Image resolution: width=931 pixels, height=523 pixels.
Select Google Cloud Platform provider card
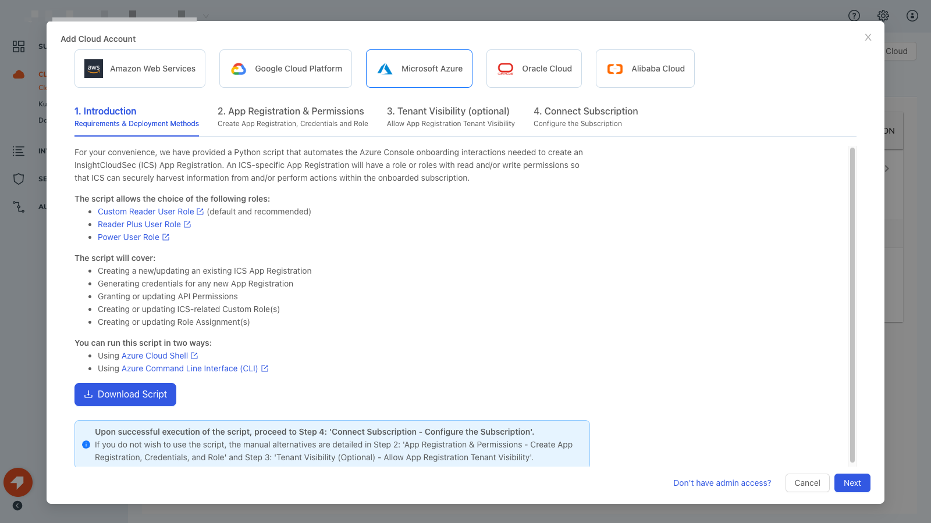click(286, 69)
